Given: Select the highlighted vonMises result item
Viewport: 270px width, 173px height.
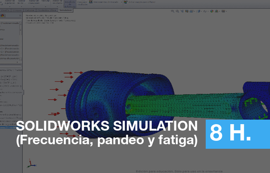Looking at the screenshot, I should point(10,128).
